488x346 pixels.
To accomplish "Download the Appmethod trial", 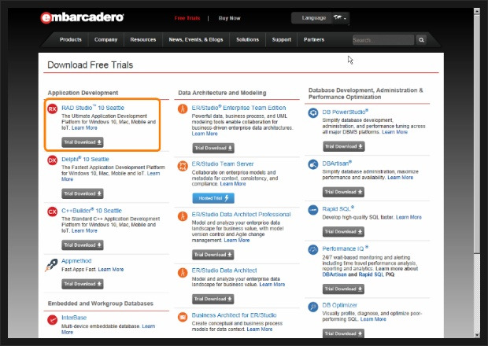I will 83,284.
